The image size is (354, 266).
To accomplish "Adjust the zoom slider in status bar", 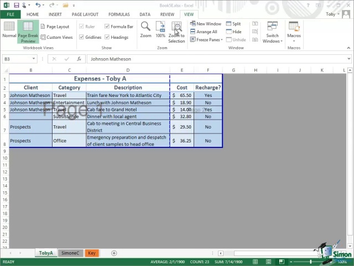I will point(311,262).
